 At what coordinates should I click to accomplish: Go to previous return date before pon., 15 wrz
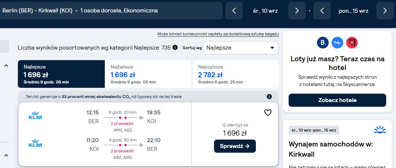[322, 11]
